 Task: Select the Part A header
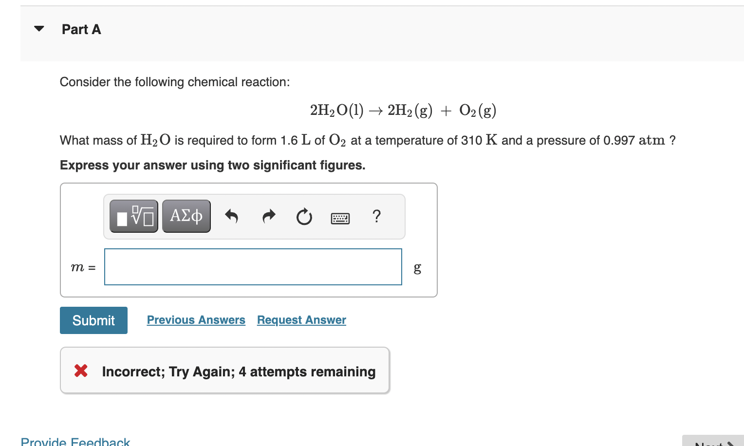(81, 29)
